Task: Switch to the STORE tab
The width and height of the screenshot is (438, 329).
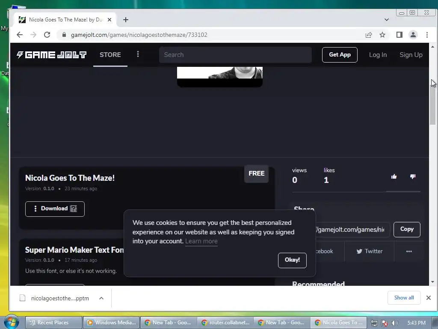Action: coord(110,54)
